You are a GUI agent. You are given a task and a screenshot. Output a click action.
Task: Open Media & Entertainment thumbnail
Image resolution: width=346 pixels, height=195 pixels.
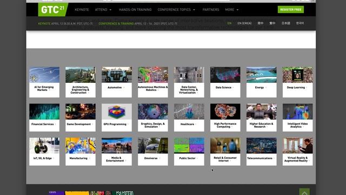(x=117, y=146)
